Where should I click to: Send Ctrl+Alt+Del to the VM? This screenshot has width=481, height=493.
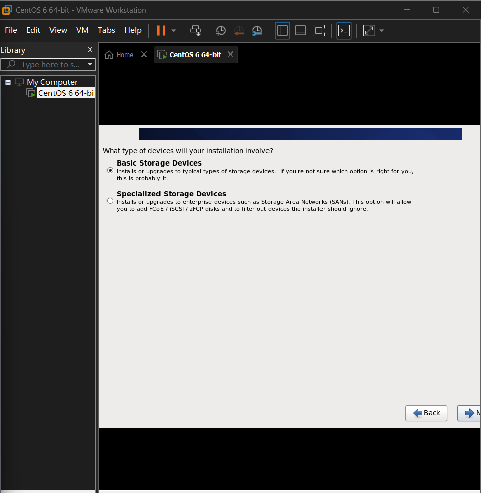pos(196,30)
